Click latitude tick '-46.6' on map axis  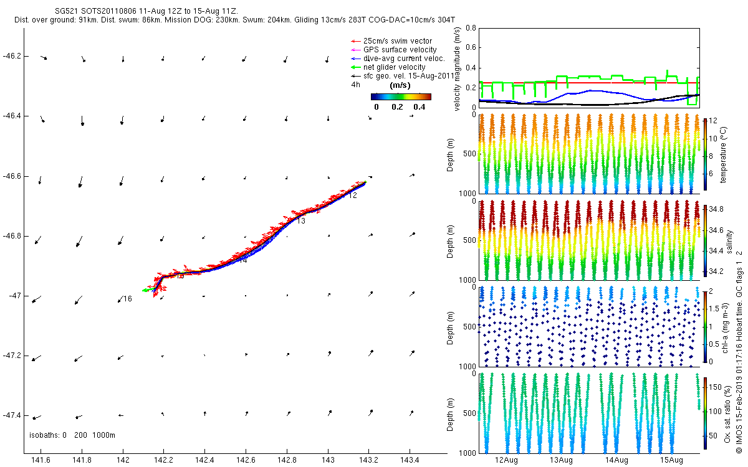[12, 176]
